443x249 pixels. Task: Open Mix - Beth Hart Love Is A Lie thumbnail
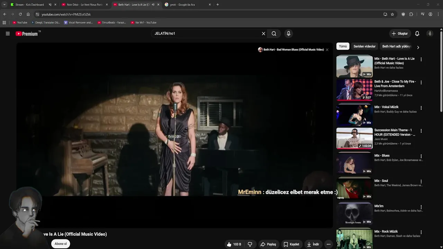pyautogui.click(x=354, y=66)
